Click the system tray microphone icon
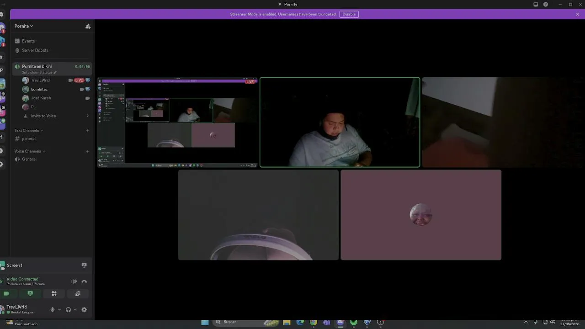 [536, 322]
